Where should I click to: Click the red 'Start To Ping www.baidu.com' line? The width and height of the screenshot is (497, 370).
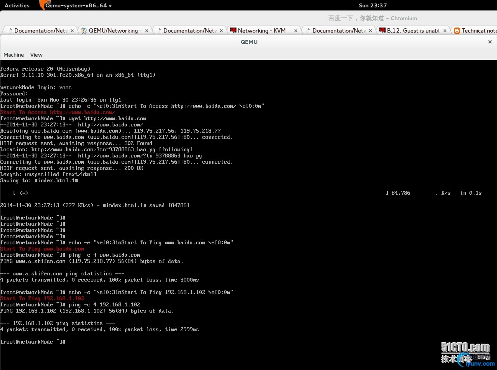pos(42,249)
